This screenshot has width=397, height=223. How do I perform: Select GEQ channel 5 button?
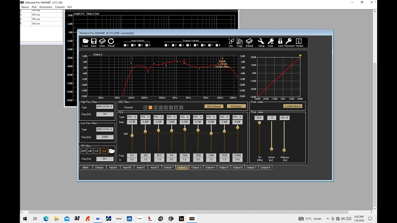[x=166, y=107]
